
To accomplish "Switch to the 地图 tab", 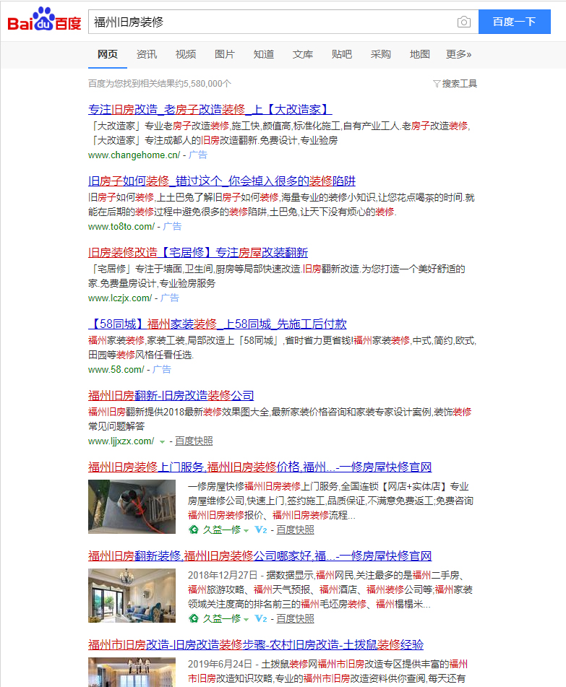I will (x=419, y=54).
